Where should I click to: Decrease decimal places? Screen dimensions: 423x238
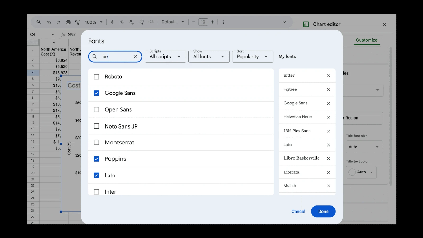131,22
